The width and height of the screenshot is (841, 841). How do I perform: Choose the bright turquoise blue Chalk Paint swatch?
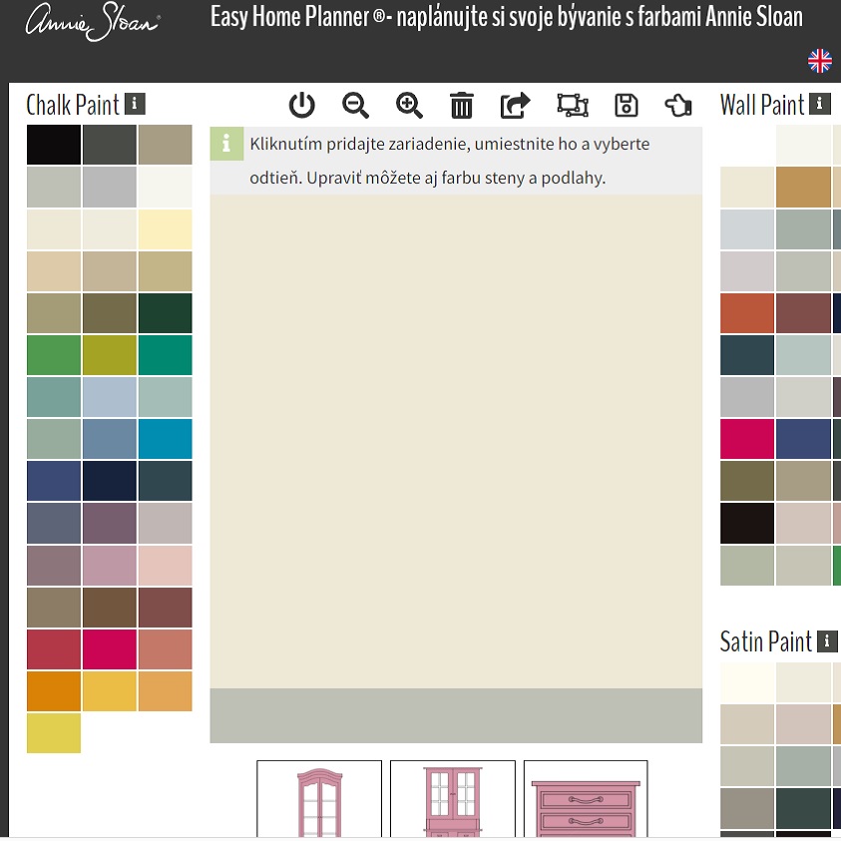coord(166,439)
